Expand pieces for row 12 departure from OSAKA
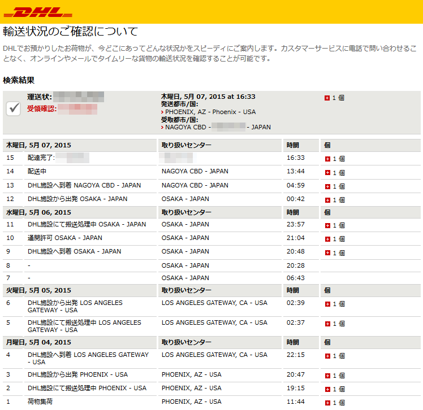423x410 pixels. click(x=327, y=200)
